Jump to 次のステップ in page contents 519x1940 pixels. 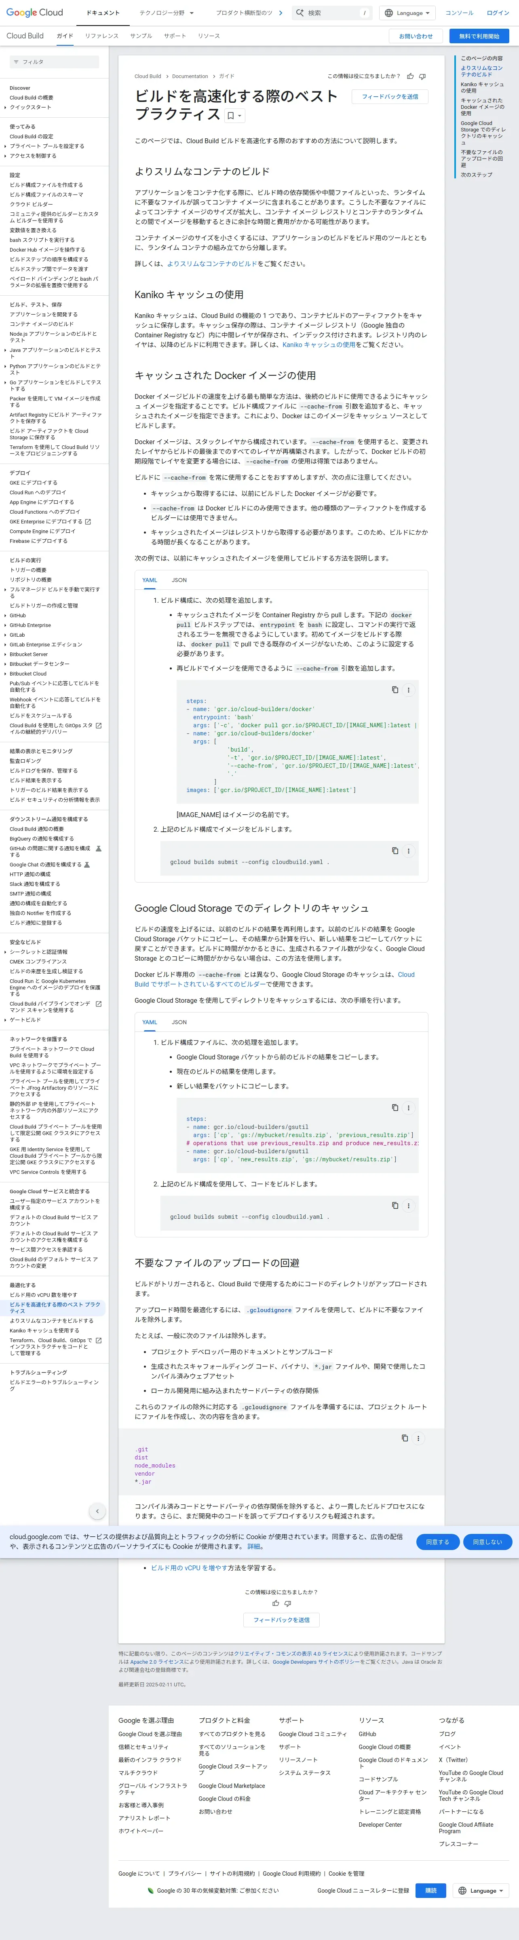[x=476, y=175]
